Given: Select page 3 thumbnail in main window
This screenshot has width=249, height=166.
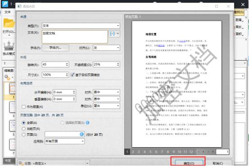Looking at the screenshot, I should click(x=13, y=107).
